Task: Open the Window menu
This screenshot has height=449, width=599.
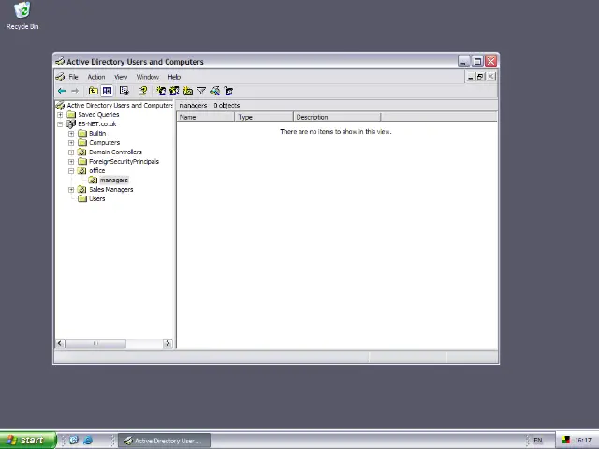Action: 148,77
